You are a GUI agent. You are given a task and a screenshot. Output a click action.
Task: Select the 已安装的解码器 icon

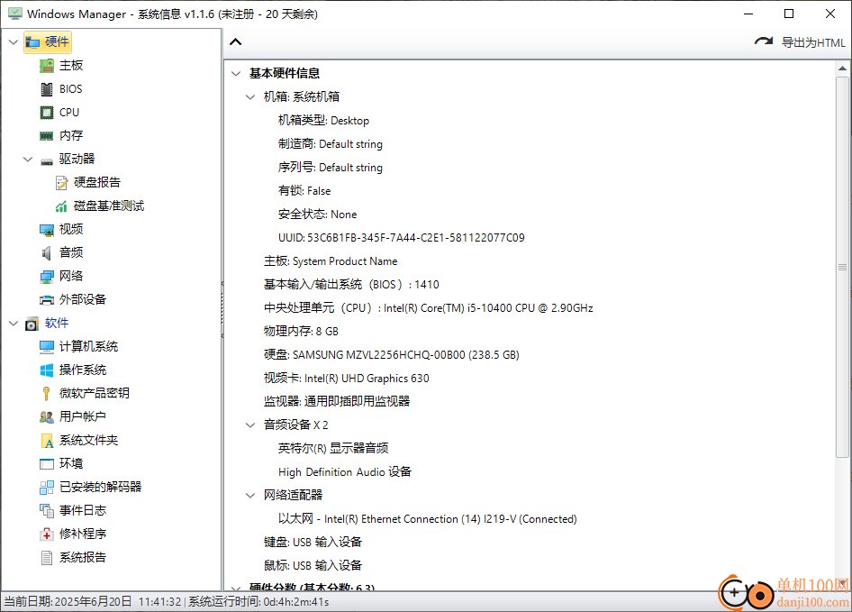pos(47,488)
